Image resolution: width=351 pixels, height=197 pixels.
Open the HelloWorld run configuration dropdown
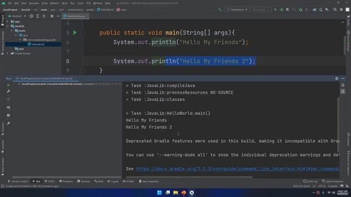[237, 10]
